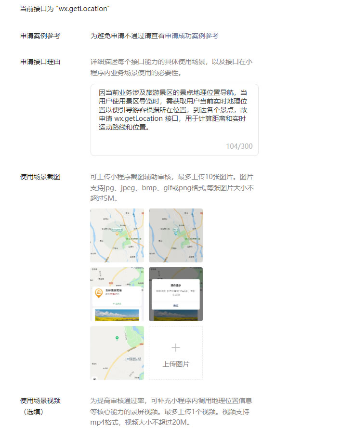Click the 使用场景视频（选填） label
This screenshot has height=429, width=354.
tap(40, 406)
